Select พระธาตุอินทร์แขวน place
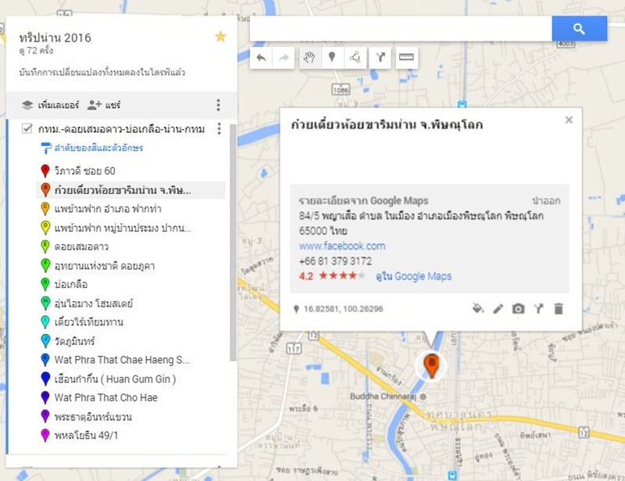625x481 pixels. coord(93,417)
